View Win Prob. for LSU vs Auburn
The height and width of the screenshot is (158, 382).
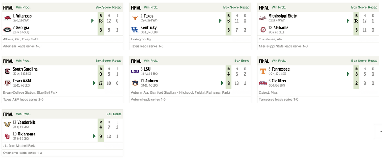(x=151, y=61)
